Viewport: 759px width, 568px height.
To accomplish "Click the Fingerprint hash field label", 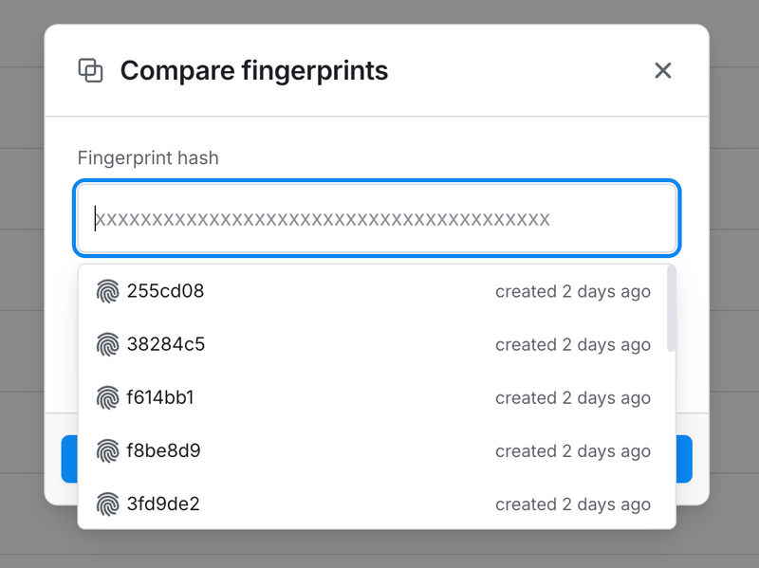I will (148, 158).
